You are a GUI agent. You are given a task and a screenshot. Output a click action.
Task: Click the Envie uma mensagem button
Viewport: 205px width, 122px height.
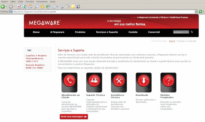click(74, 117)
